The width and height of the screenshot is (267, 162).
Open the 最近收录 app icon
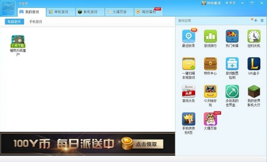tap(189, 36)
